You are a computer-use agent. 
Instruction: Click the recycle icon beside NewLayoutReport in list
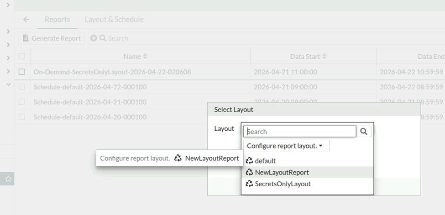point(249,172)
